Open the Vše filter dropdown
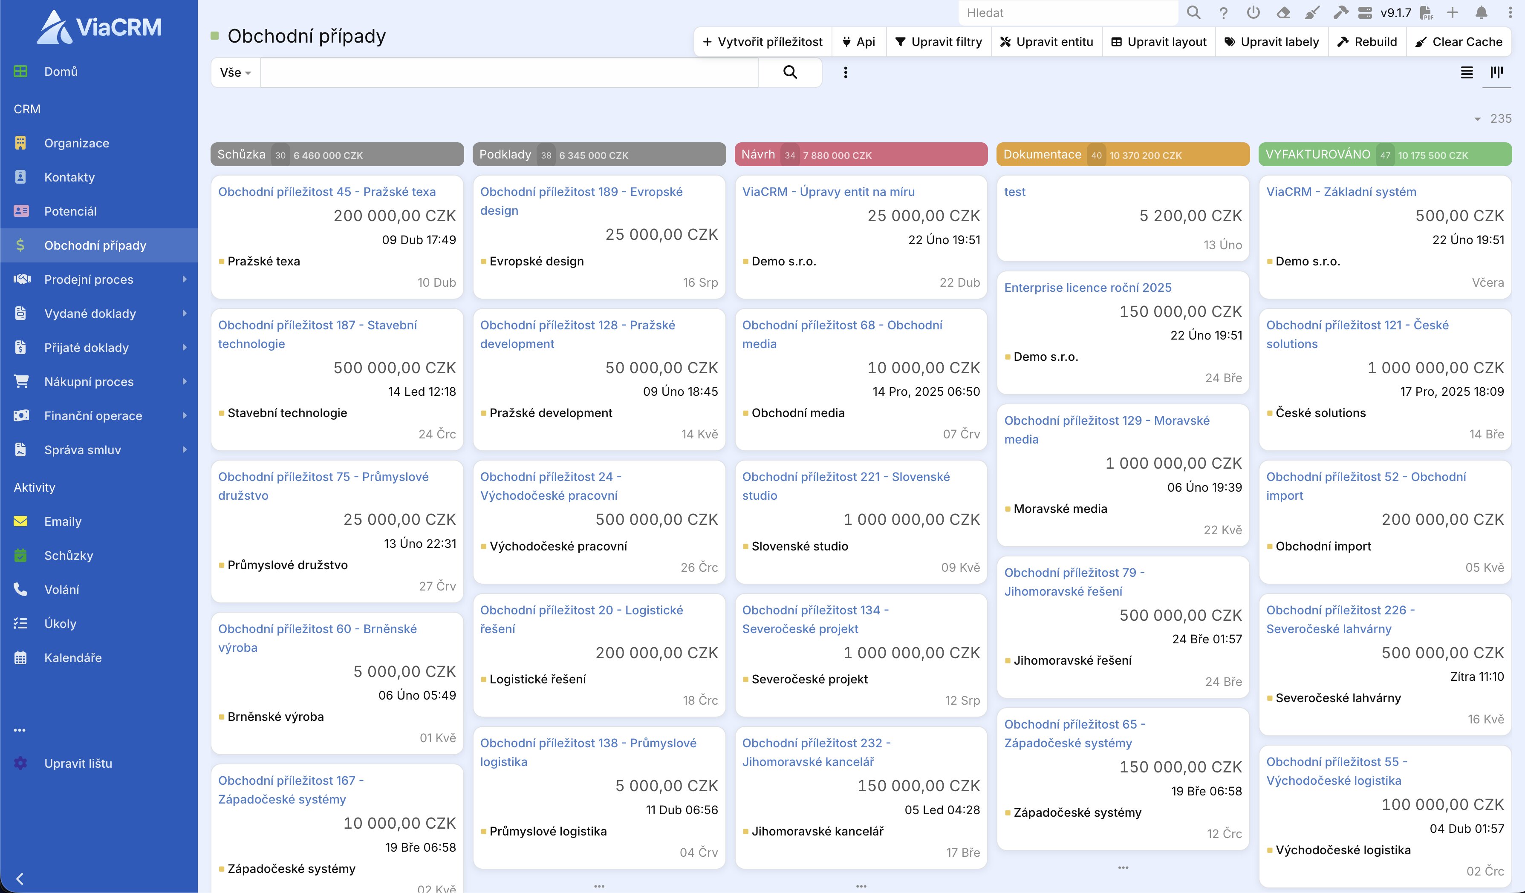 235,72
